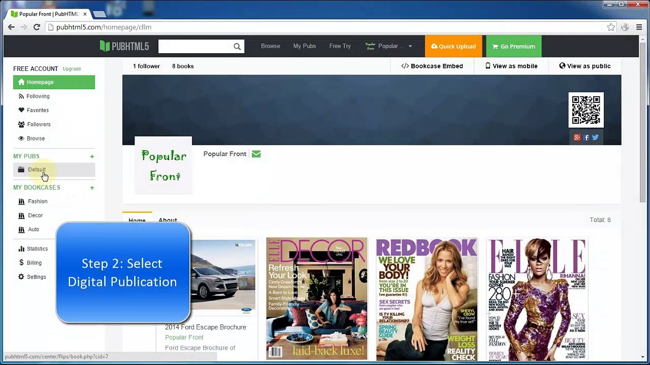Open Bookcase Embed
Image resolution: width=650 pixels, height=365 pixels.
pos(432,66)
